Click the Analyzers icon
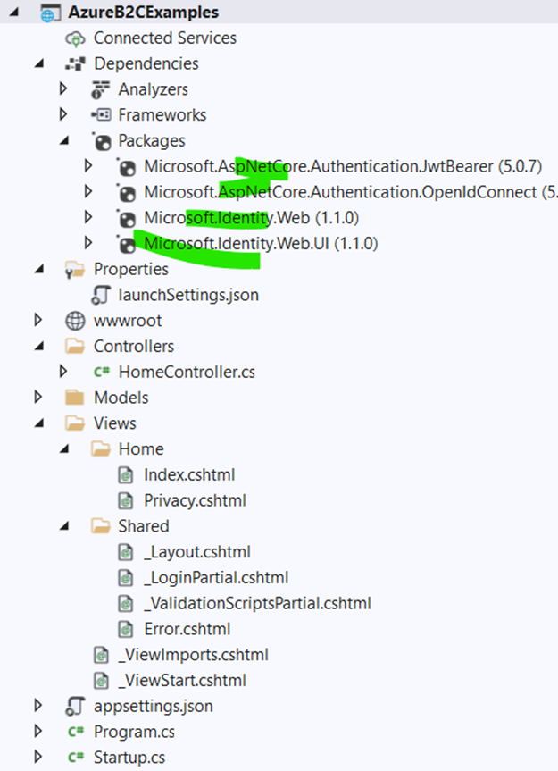The image size is (558, 771). coord(101,90)
